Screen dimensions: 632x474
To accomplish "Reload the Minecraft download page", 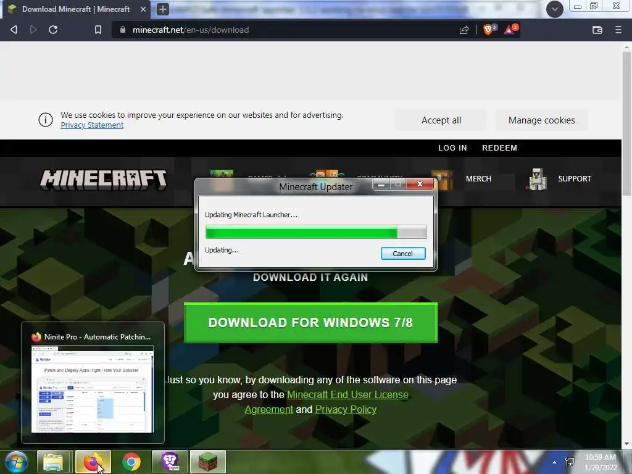I will point(53,30).
